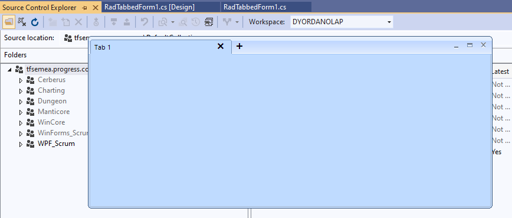The height and width of the screenshot is (218, 512).
Task: Collapse the tfsemea.progress root node
Action: [9, 69]
